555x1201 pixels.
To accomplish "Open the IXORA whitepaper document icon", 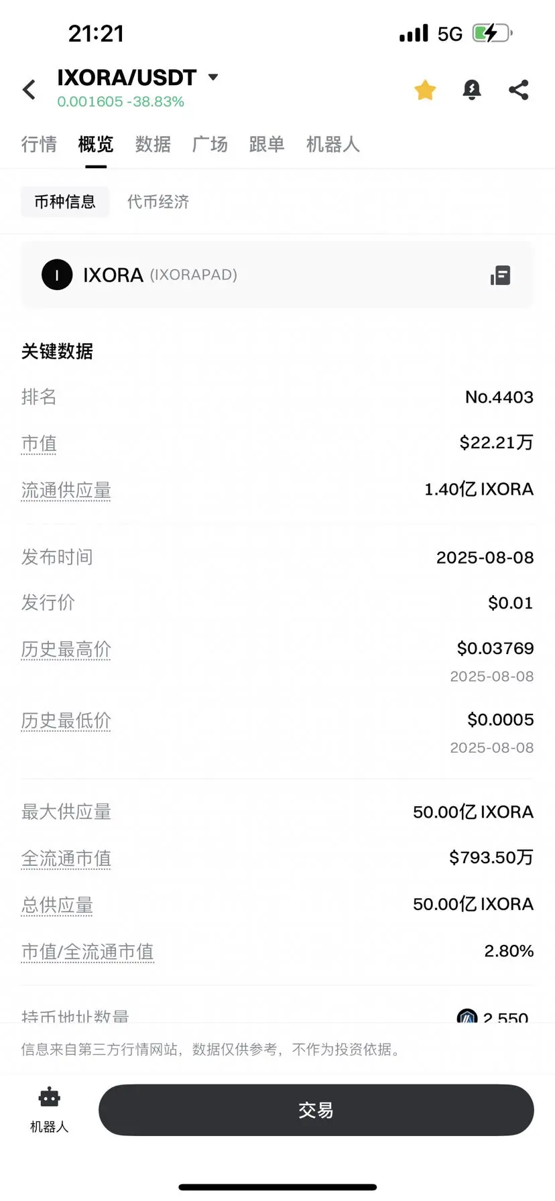I will coord(501,275).
